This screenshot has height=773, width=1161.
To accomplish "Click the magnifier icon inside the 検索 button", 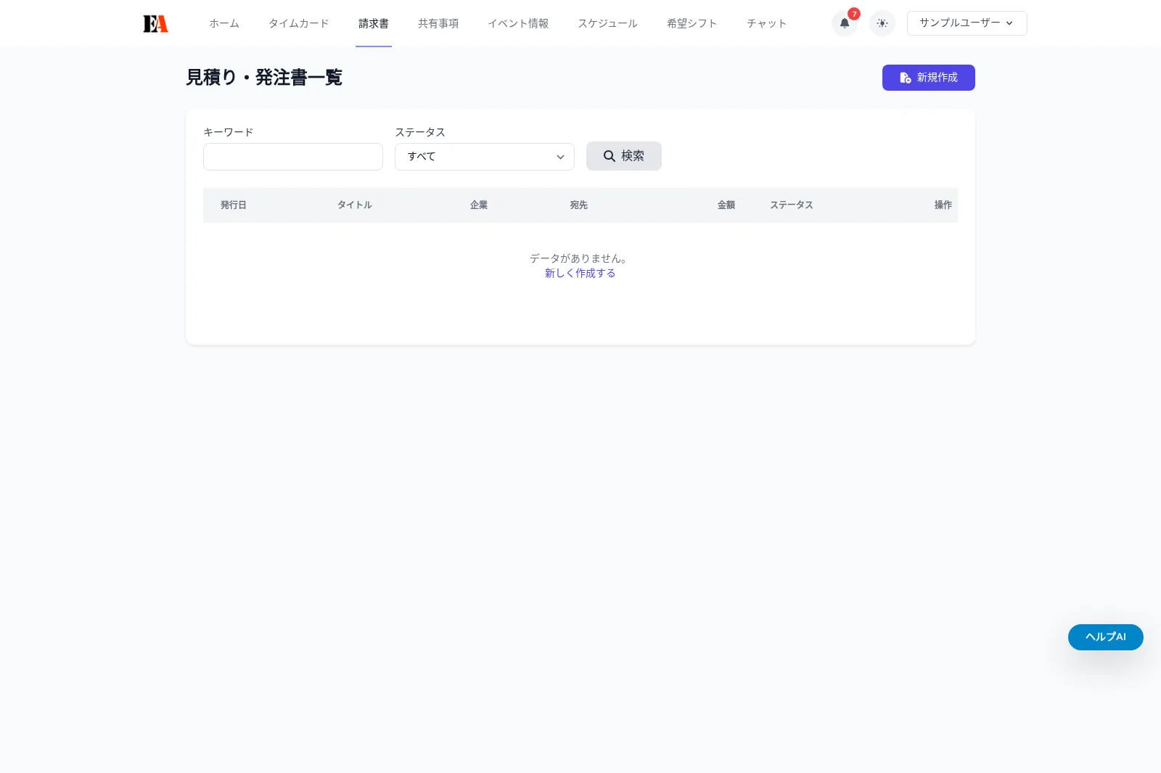I will [x=610, y=156].
